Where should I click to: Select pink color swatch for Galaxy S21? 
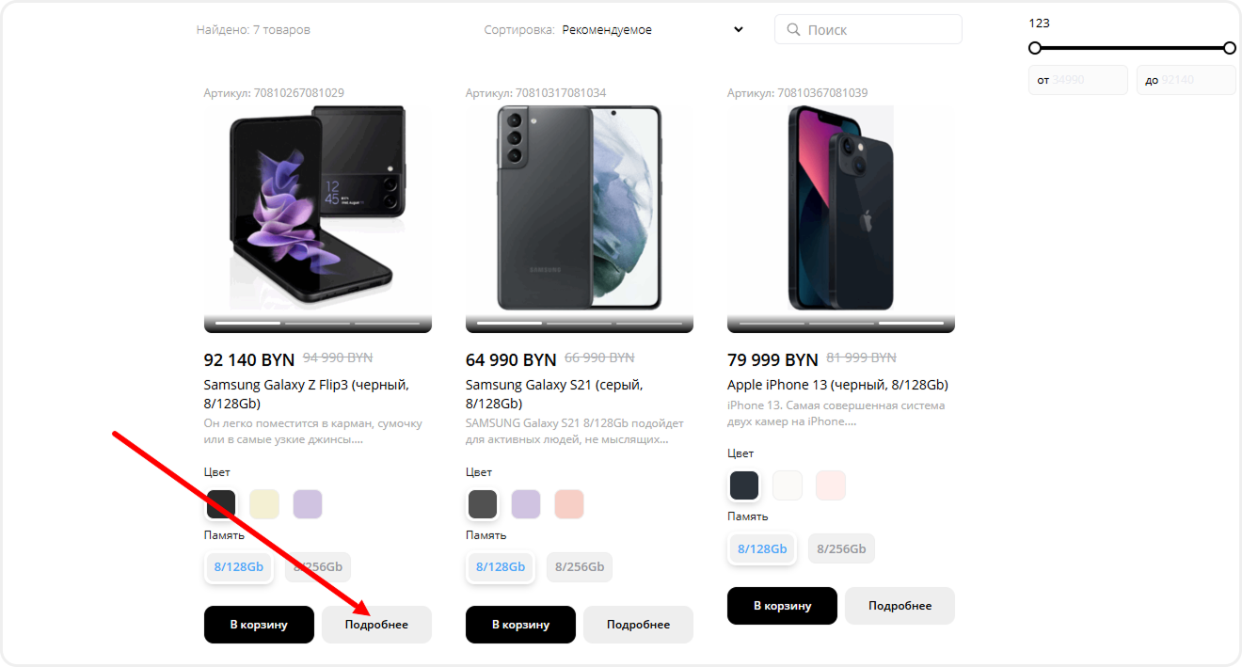(569, 504)
